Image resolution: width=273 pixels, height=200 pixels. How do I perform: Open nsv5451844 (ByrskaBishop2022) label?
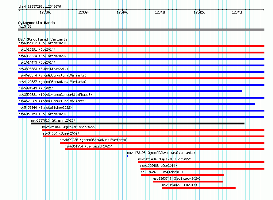tap(69, 127)
